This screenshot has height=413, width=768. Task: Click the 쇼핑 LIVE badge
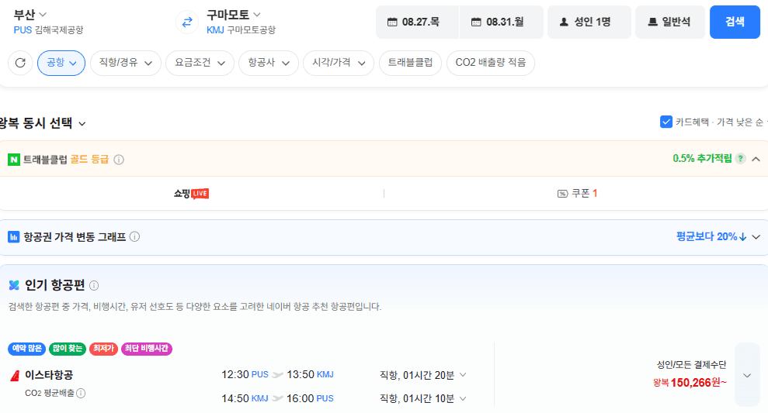(192, 194)
